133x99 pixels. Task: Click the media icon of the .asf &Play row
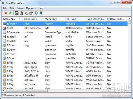pos(4,80)
